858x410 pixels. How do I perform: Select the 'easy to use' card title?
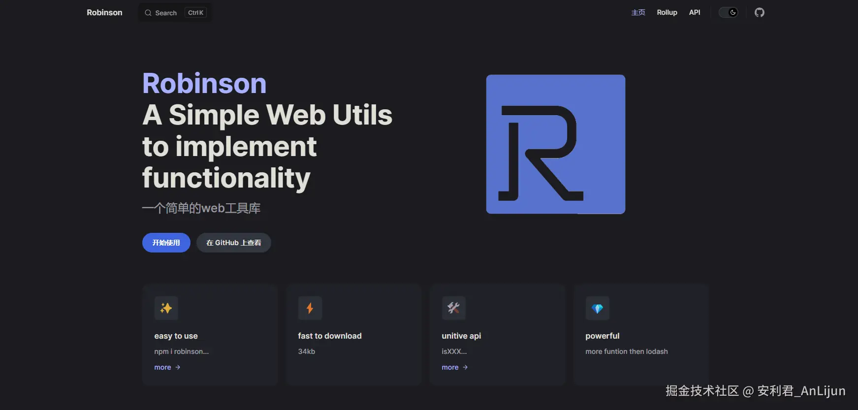tap(176, 336)
